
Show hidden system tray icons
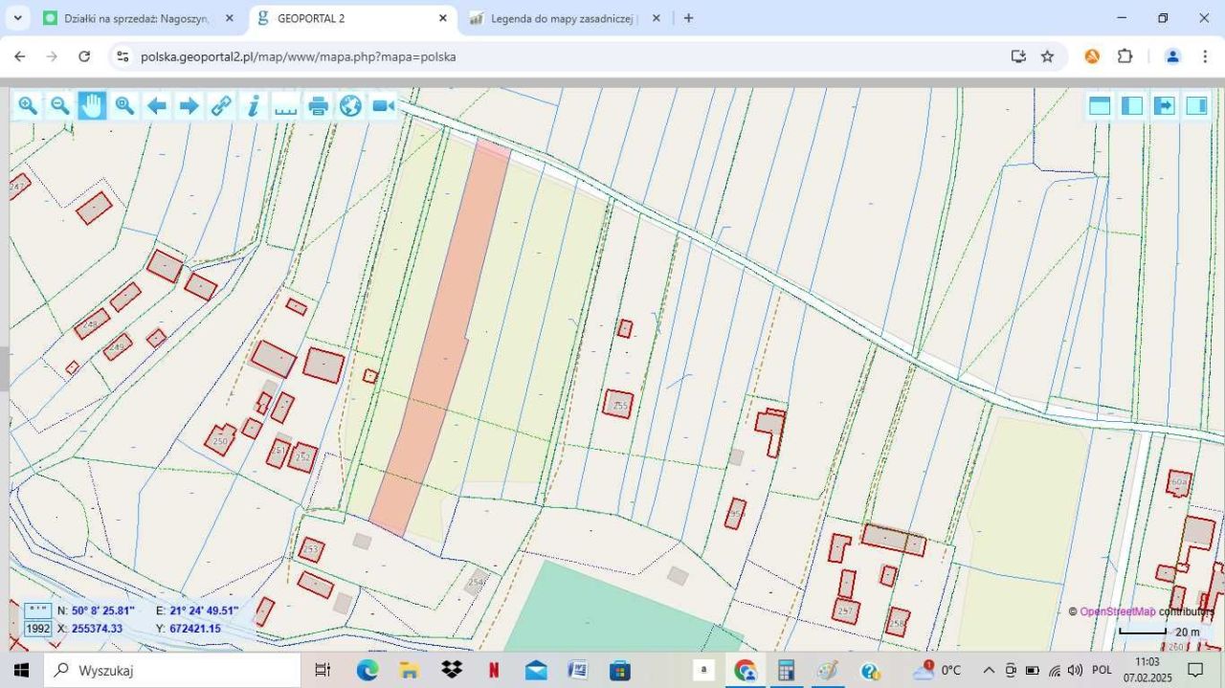click(x=989, y=670)
